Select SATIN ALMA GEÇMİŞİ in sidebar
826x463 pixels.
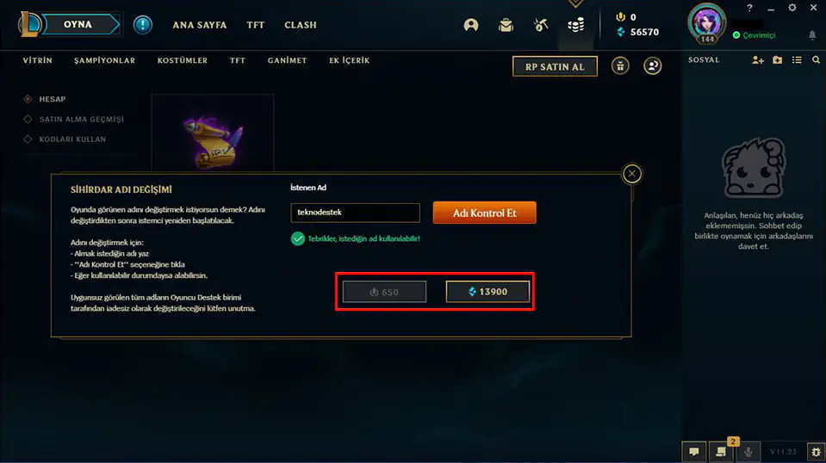81,120
